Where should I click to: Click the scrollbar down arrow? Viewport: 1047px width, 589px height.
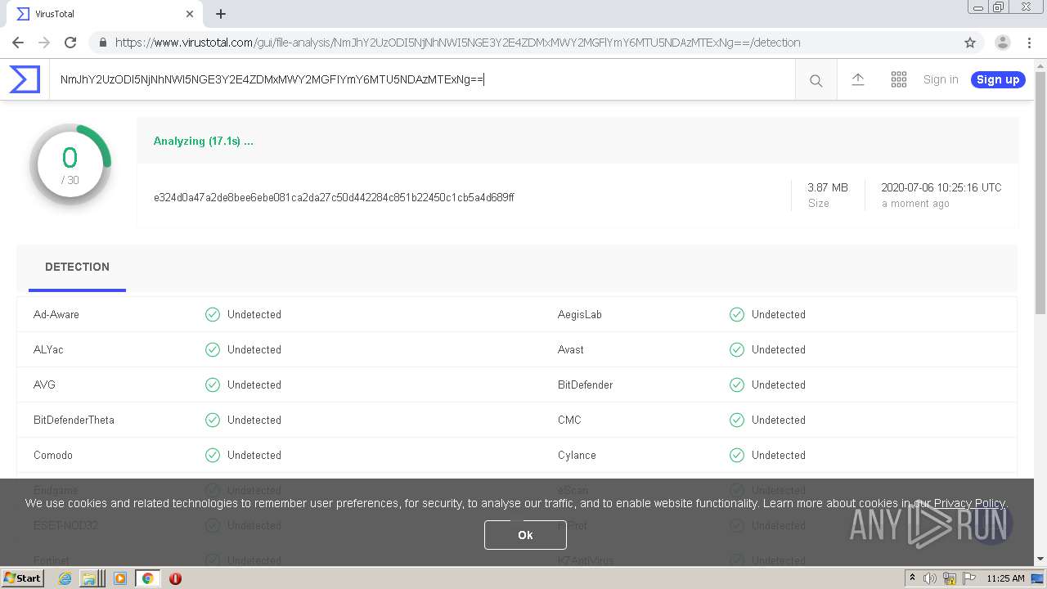click(x=1040, y=560)
